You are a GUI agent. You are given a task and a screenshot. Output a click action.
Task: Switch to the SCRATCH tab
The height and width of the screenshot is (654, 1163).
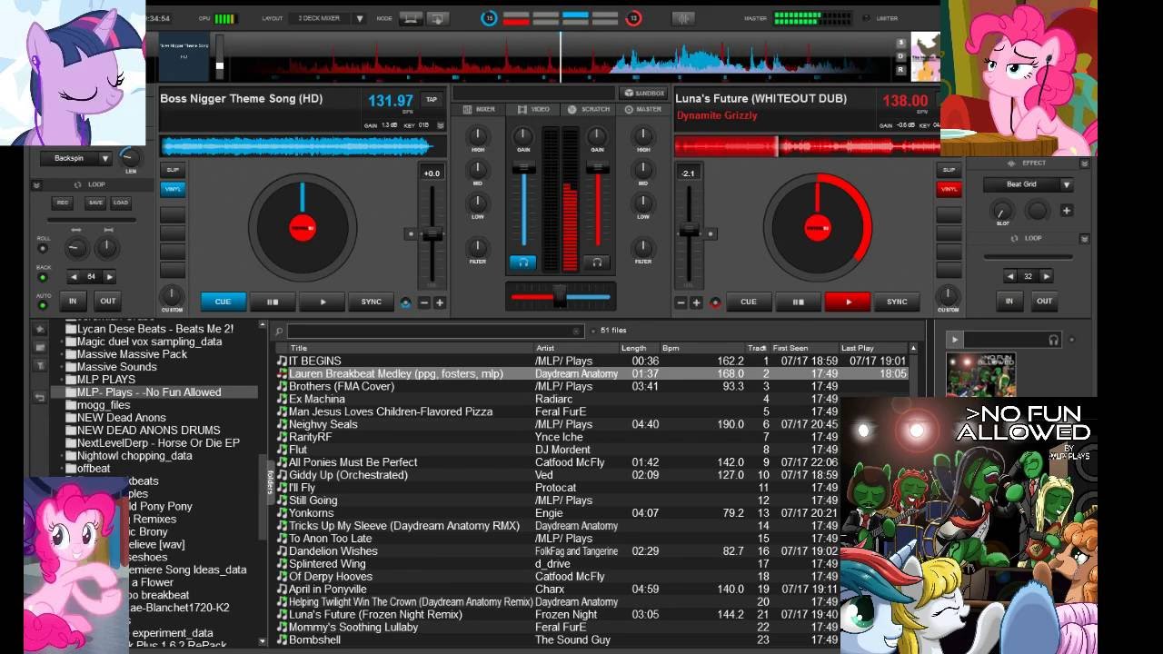point(589,109)
